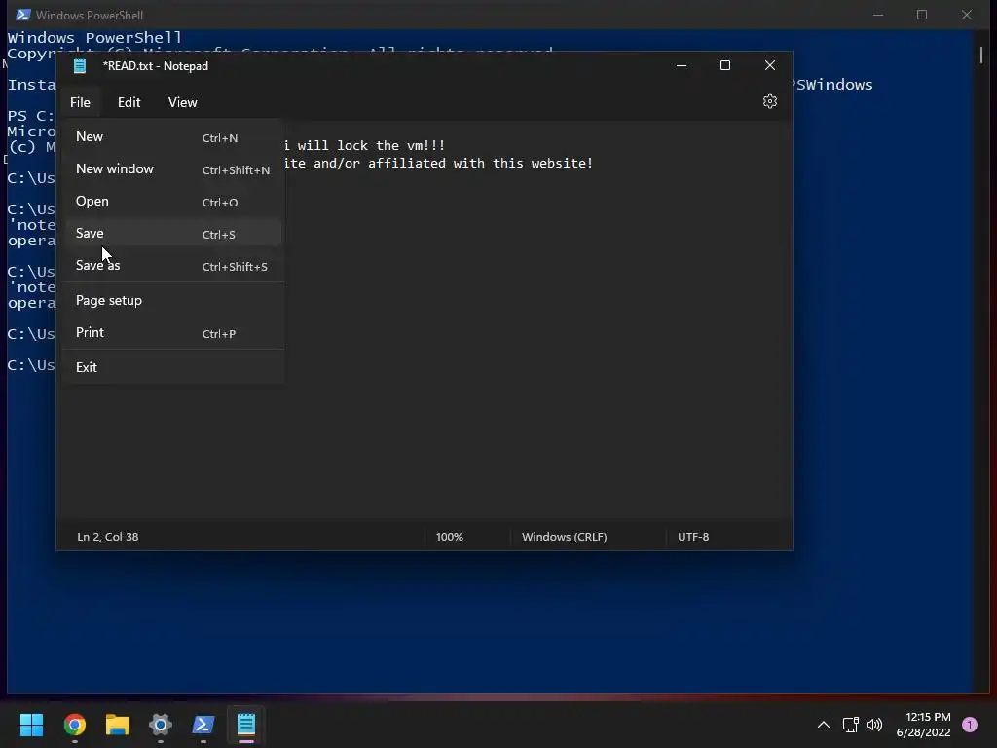
Task: Click PowerShell icon in its title bar
Action: tap(23, 15)
